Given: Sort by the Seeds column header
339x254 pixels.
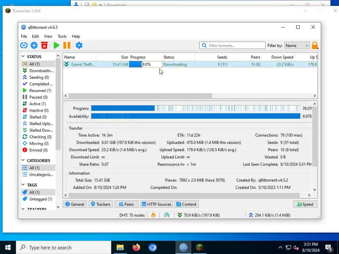Looking at the screenshot, I should coord(212,57).
